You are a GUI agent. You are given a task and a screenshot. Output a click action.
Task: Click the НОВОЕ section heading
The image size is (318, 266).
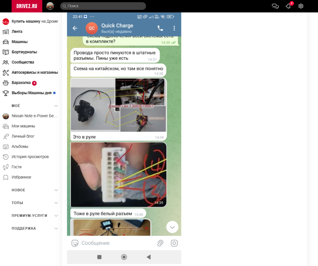click(18, 190)
